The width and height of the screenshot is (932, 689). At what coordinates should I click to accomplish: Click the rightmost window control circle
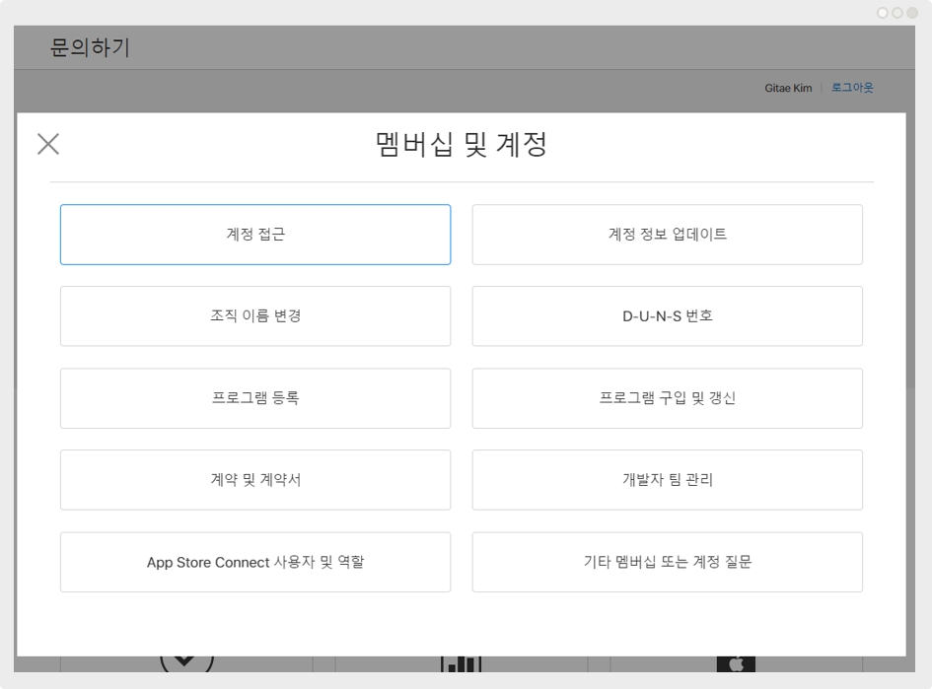911,13
